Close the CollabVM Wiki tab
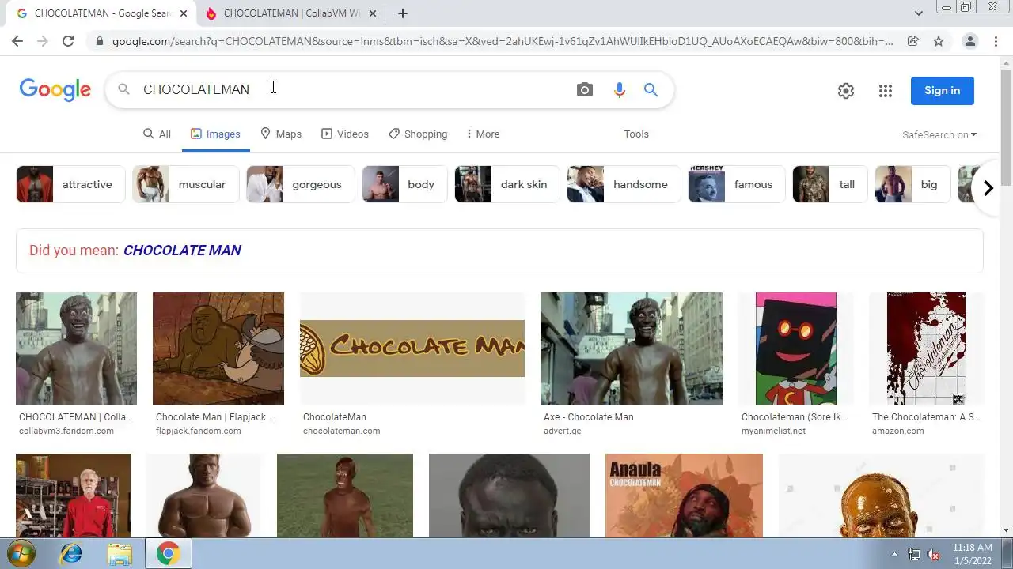The height and width of the screenshot is (569, 1013). [x=373, y=13]
